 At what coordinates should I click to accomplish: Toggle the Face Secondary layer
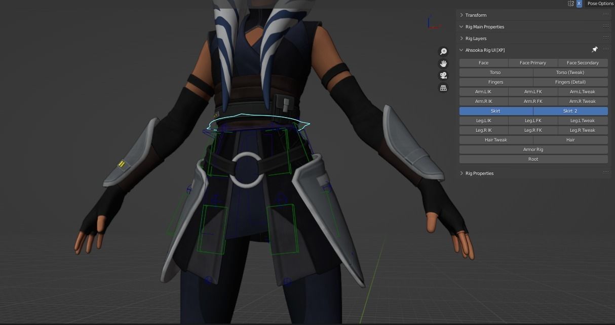[583, 63]
